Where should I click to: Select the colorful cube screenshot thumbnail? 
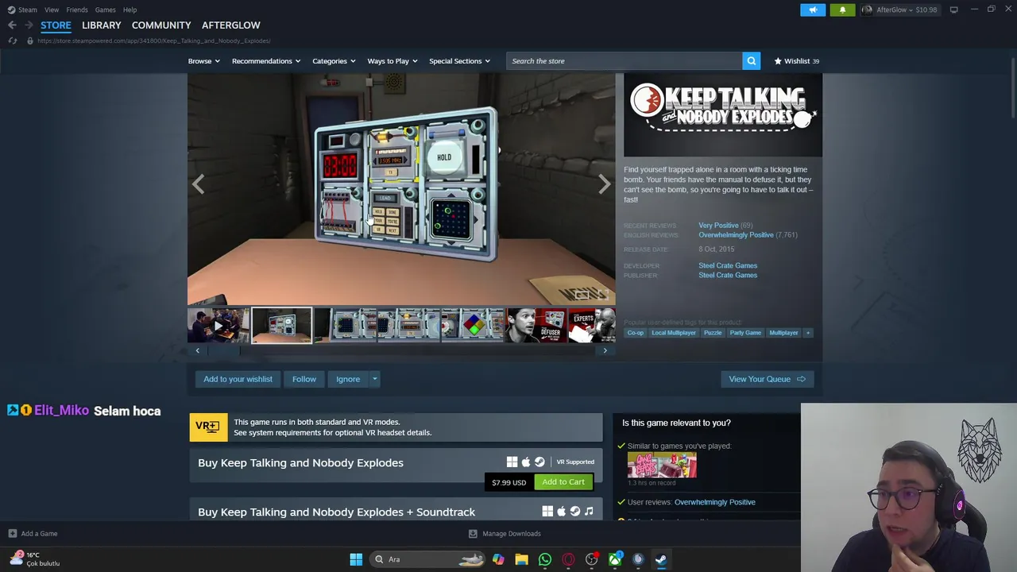point(473,326)
